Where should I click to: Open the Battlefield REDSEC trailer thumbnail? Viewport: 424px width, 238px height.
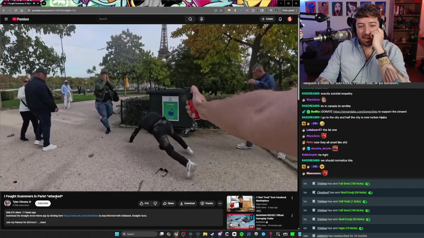point(240,221)
